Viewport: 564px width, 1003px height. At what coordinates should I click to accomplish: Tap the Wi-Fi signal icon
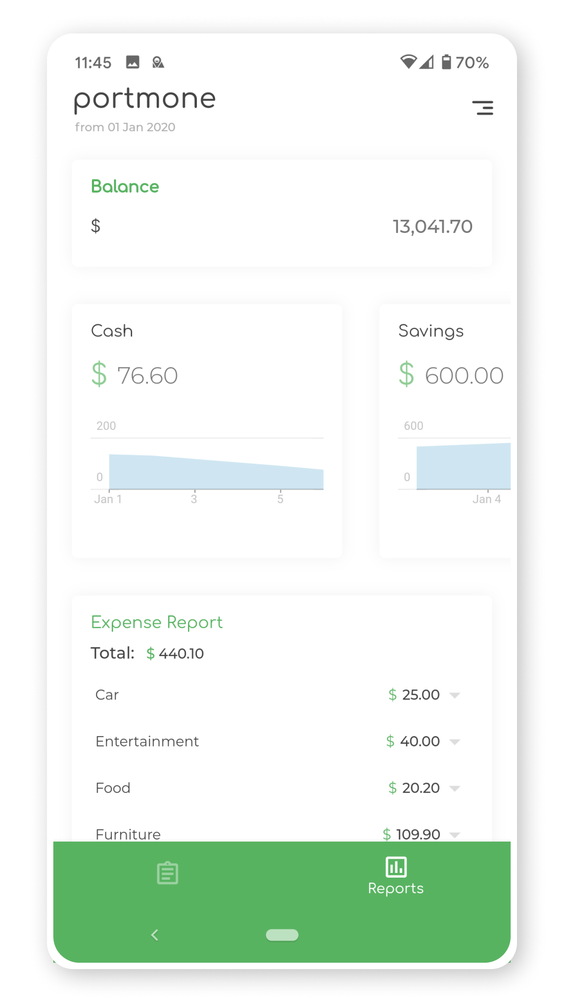(x=408, y=62)
